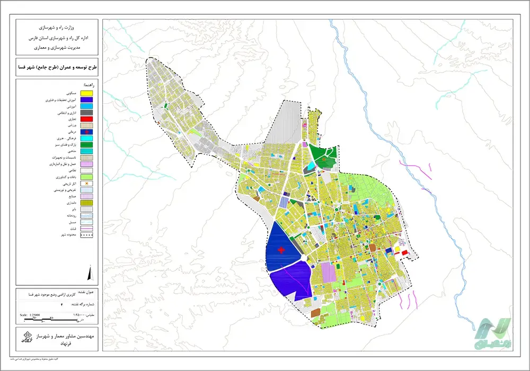Click the 'راهنما' legend heading
Viewport: 530px width, 371px height.
pos(90,85)
